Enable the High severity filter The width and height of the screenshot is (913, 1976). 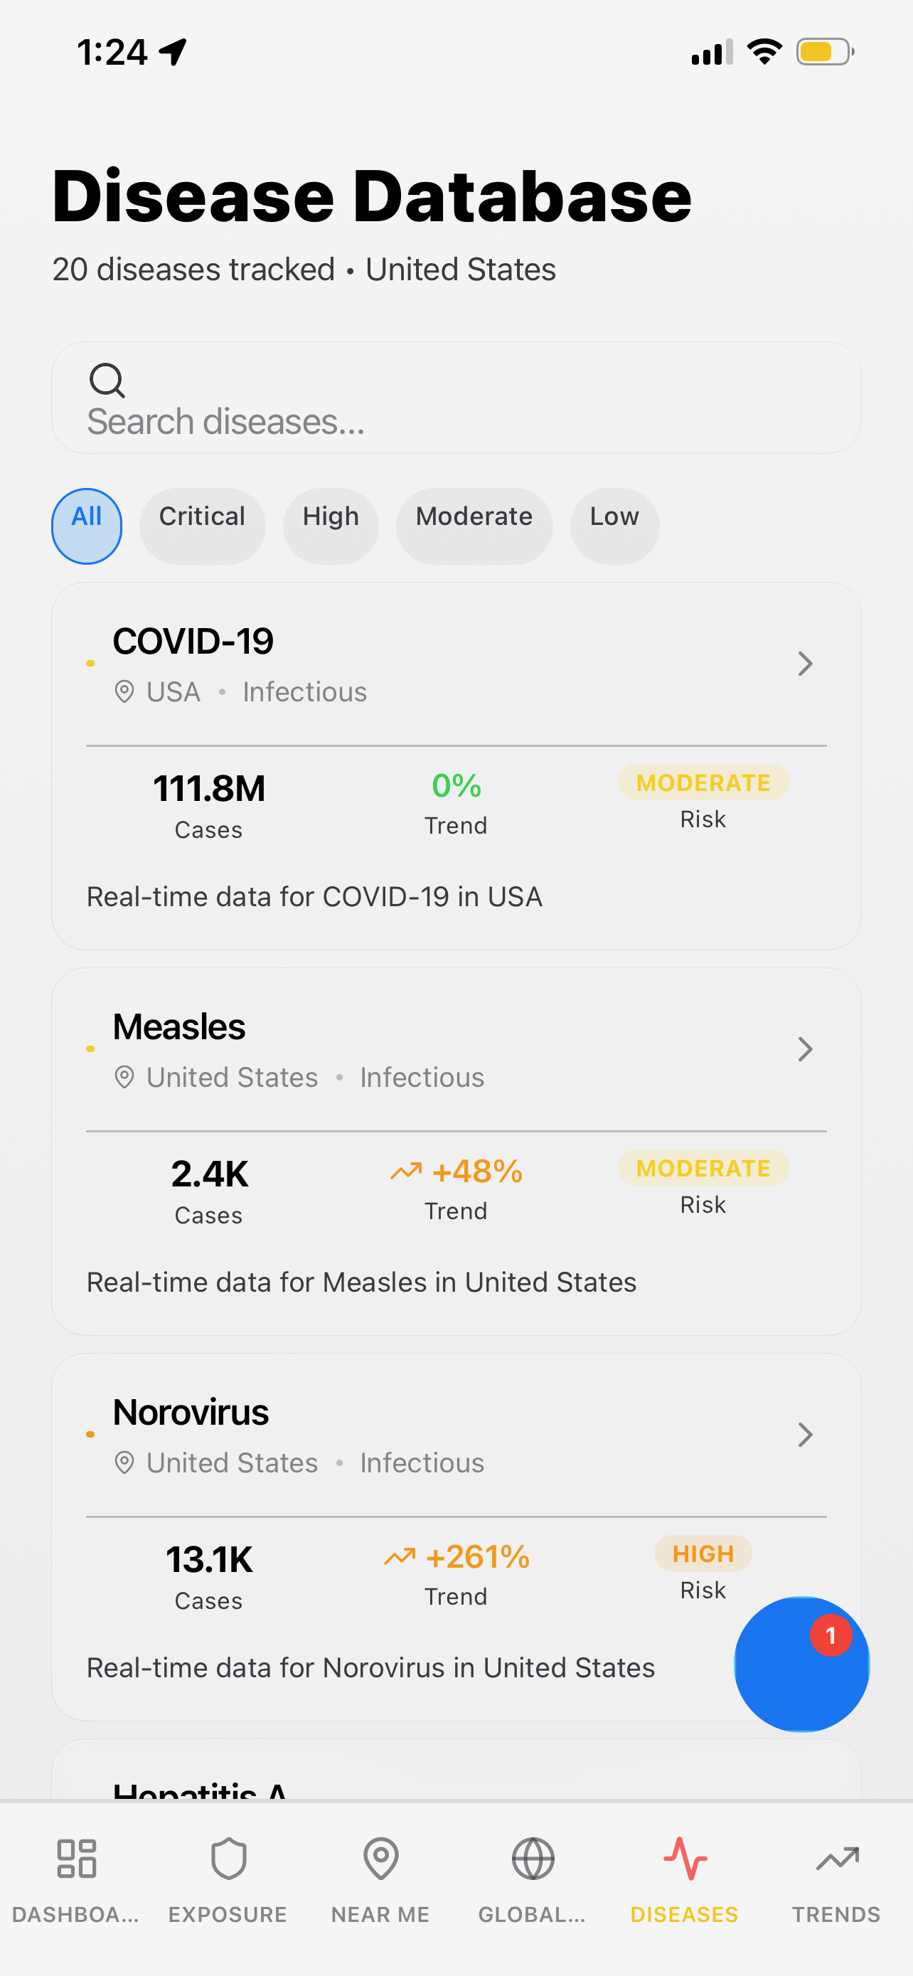[x=331, y=526]
